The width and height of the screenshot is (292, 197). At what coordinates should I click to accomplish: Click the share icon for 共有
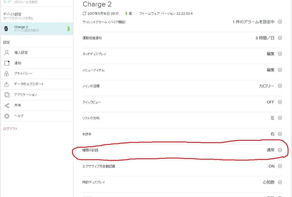click(x=7, y=105)
